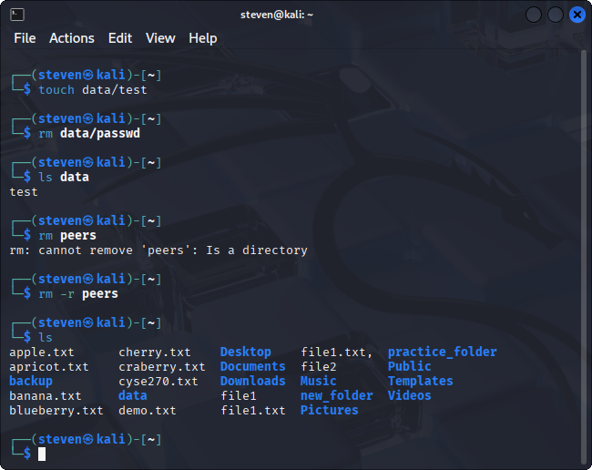Open the Actions menu
Screen dimensions: 592x470
pos(71,38)
